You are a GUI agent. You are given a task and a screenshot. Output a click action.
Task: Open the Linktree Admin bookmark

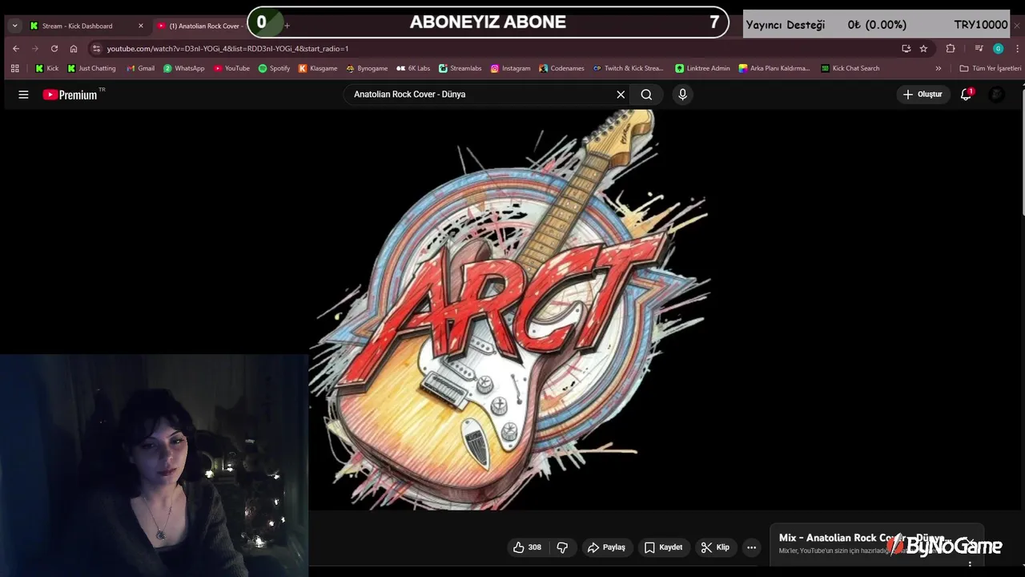point(702,68)
